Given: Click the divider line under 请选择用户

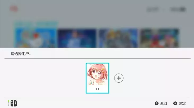Looking at the screenshot, I should [98, 58].
